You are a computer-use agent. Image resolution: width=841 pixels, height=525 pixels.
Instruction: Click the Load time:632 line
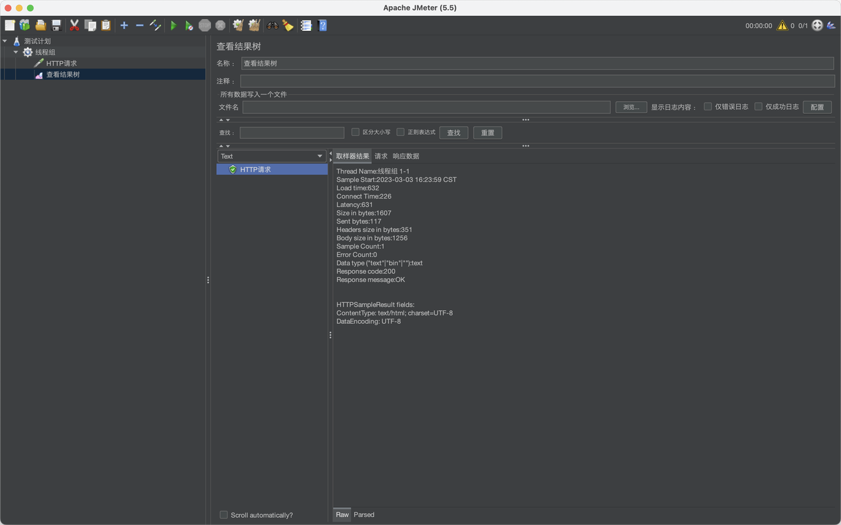pyautogui.click(x=357, y=188)
